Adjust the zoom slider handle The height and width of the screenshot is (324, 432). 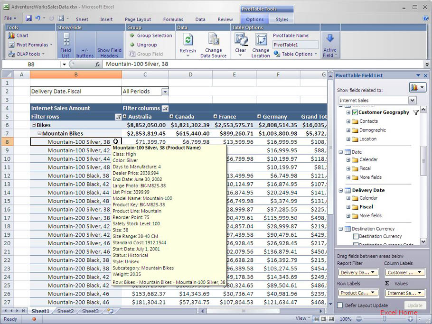click(x=385, y=319)
